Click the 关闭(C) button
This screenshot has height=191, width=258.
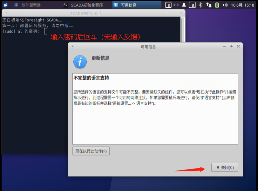point(225,167)
